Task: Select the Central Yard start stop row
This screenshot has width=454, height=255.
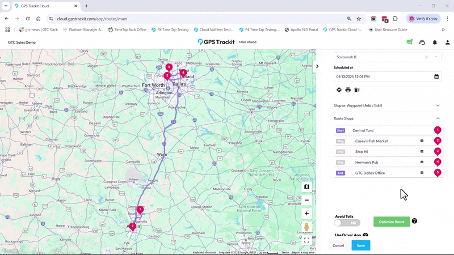Action: (x=388, y=130)
